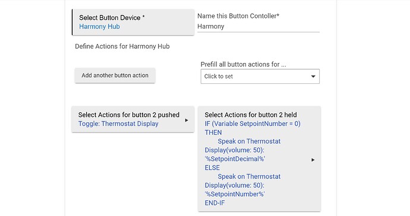Click the caret in the Click to set dropdown
The width and height of the screenshot is (410, 216).
(313, 76)
